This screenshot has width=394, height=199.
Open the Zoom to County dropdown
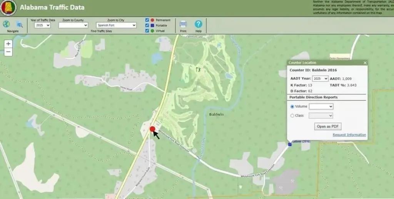73,25
